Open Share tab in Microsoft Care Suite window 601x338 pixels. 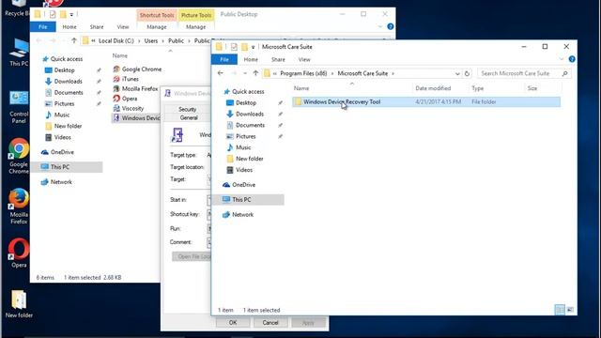(x=278, y=59)
